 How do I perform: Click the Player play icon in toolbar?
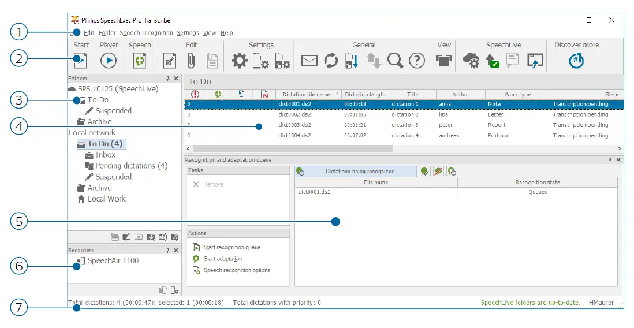(x=108, y=60)
